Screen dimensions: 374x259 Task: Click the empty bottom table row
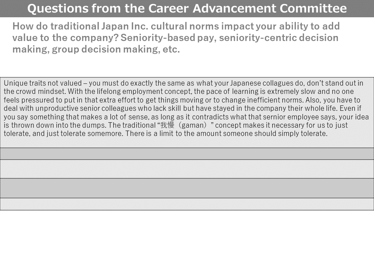pyautogui.click(x=187, y=204)
